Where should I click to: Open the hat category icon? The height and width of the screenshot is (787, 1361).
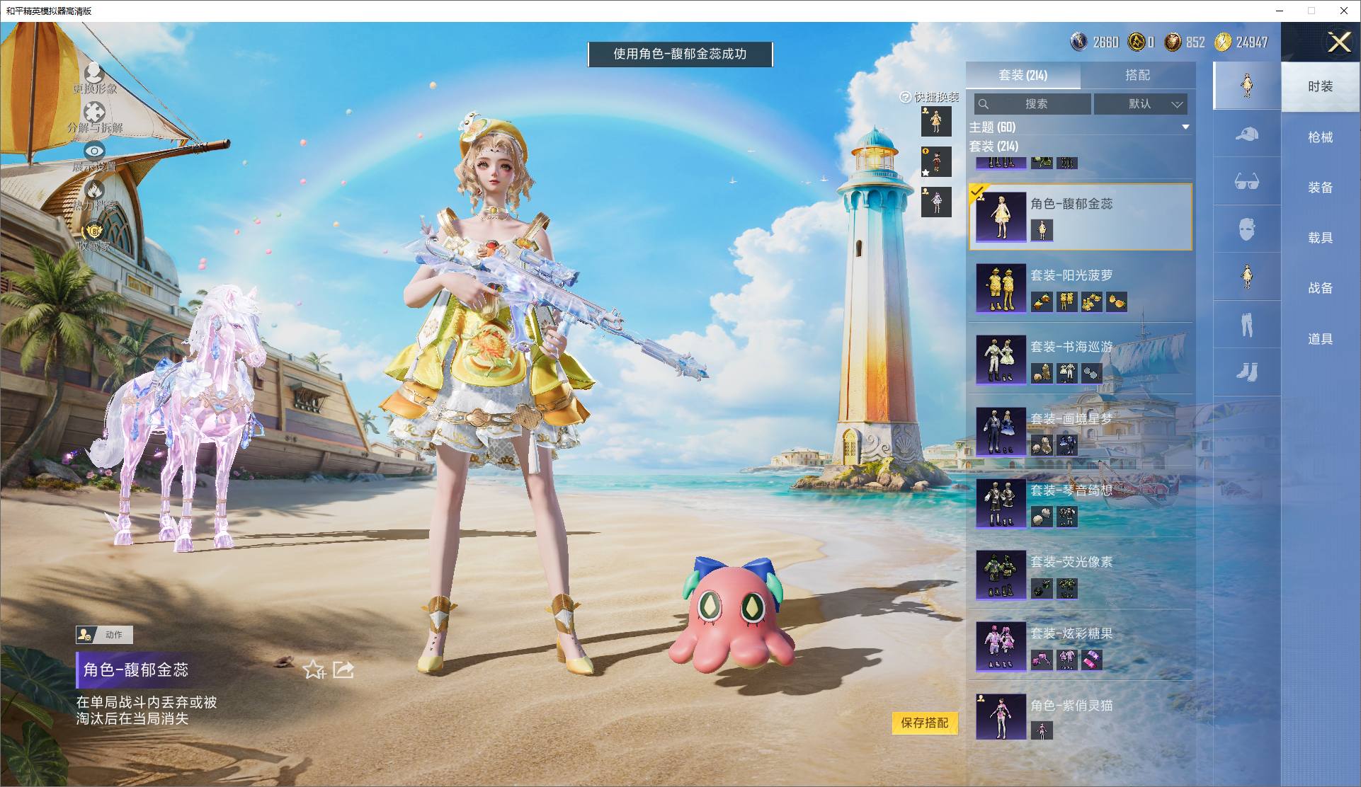1247,134
